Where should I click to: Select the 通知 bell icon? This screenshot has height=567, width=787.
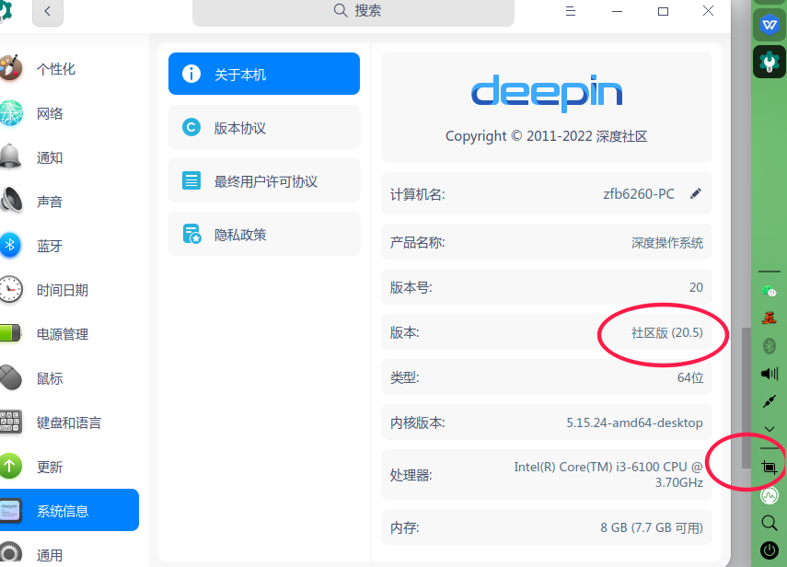(x=11, y=157)
